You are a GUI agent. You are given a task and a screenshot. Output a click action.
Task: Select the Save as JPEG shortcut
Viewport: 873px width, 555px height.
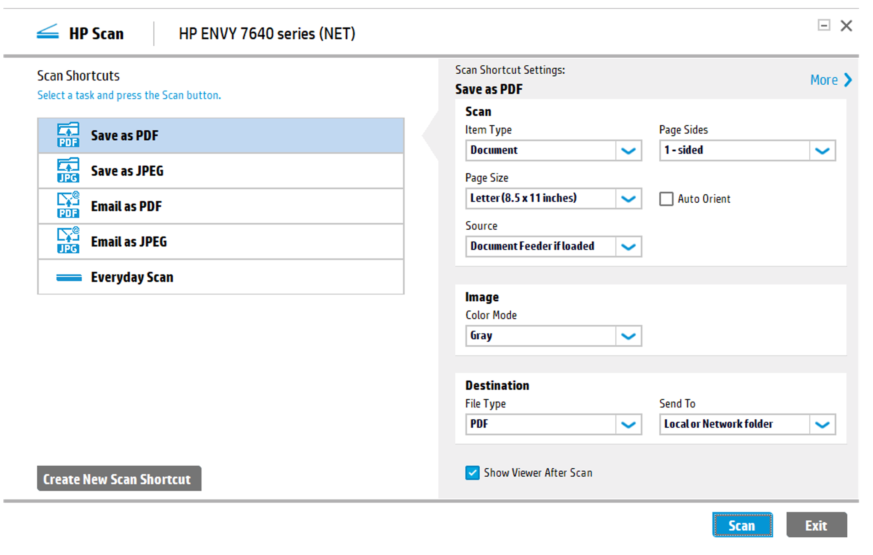(x=221, y=171)
